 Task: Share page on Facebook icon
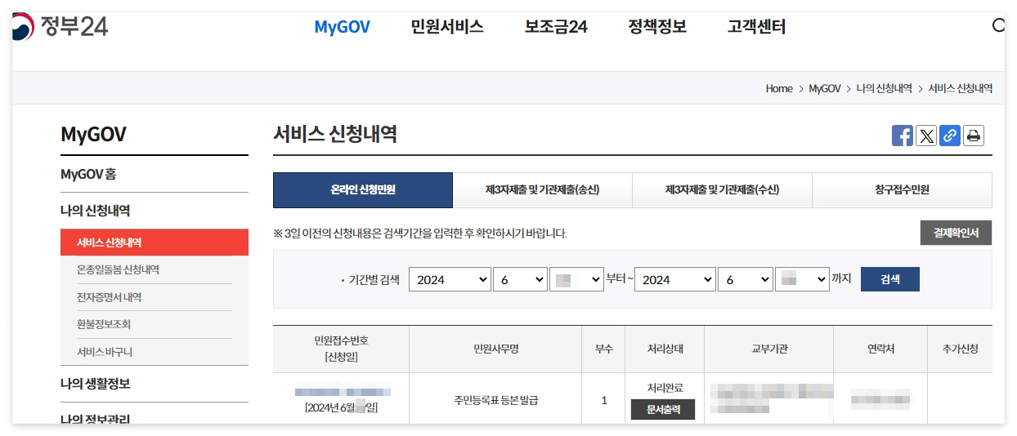coord(903,136)
